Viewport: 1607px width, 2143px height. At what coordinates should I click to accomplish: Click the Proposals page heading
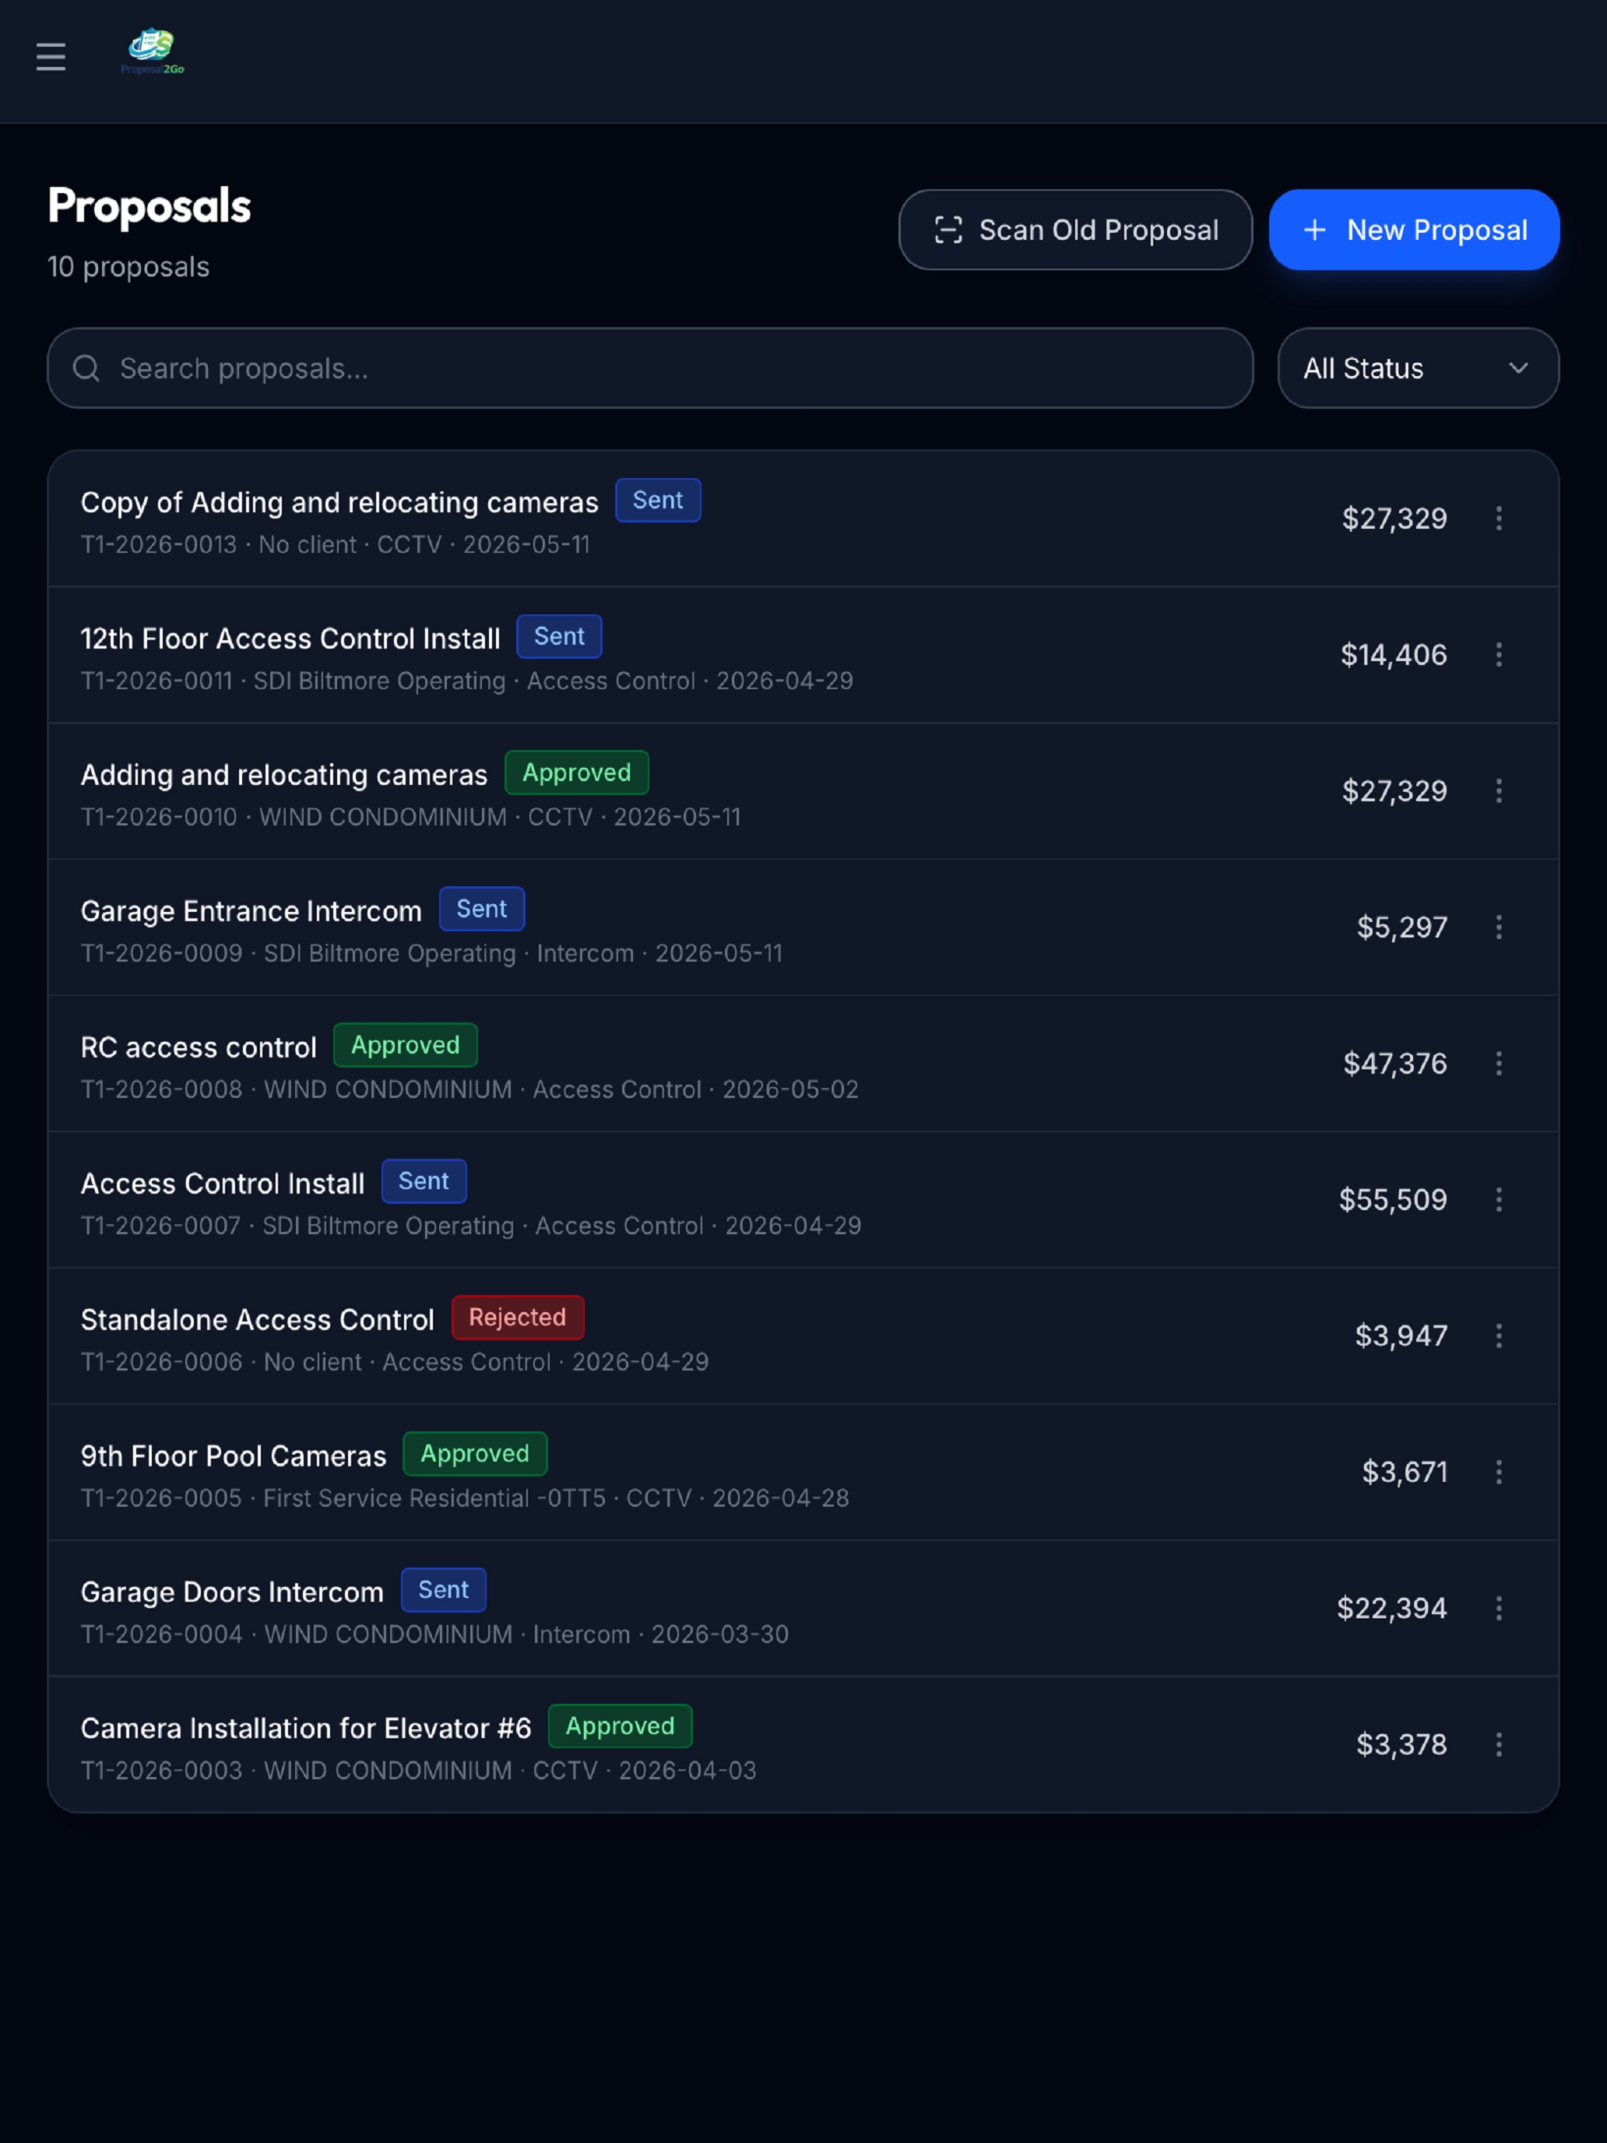point(149,206)
